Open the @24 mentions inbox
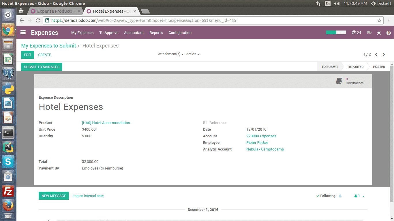394x221 pixels. [357, 33]
